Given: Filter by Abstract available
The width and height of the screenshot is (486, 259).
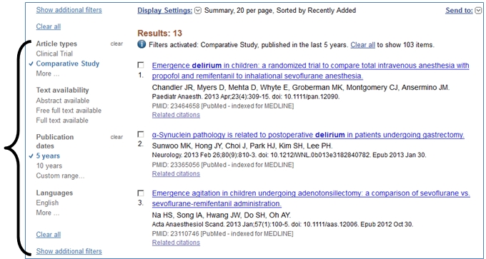Looking at the screenshot, I should [x=63, y=101].
